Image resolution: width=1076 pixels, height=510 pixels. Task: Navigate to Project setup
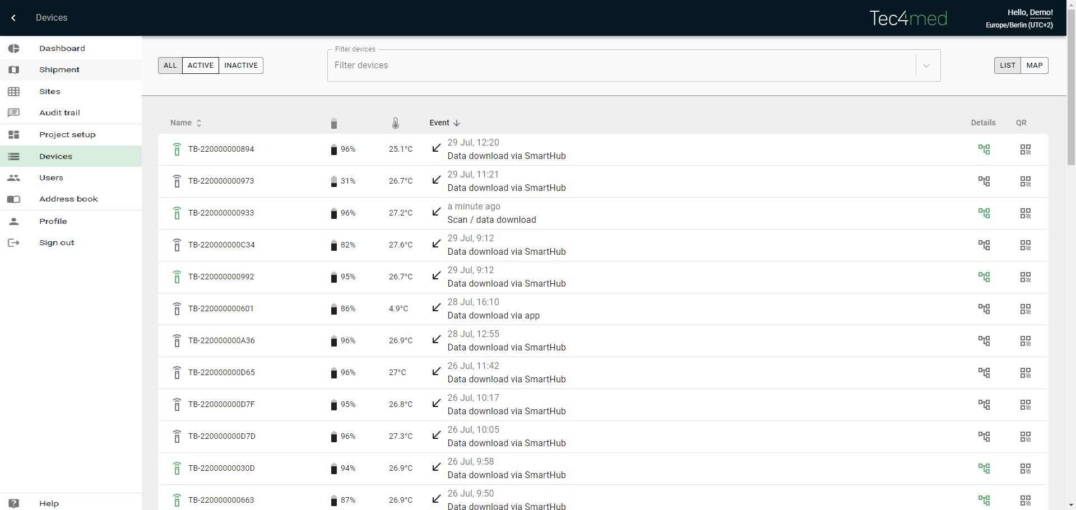tap(71, 134)
